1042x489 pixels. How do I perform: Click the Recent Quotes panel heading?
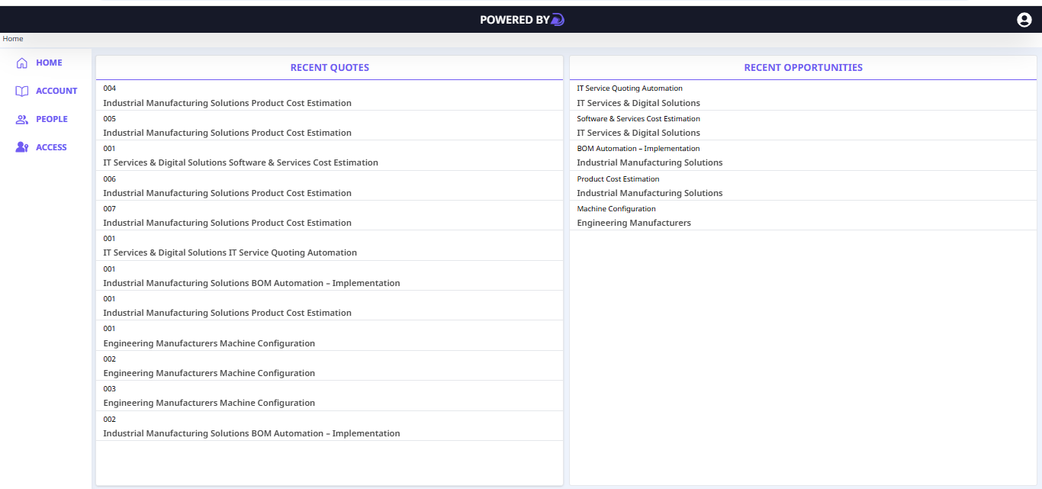point(330,68)
